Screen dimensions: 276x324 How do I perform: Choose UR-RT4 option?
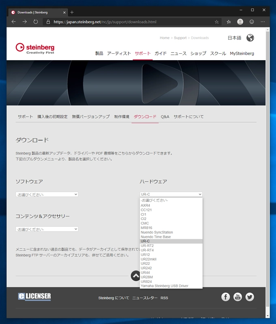pos(171,250)
